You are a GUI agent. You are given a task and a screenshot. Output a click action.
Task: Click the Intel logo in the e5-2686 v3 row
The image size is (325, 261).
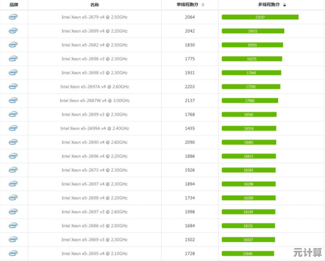[x=13, y=226]
